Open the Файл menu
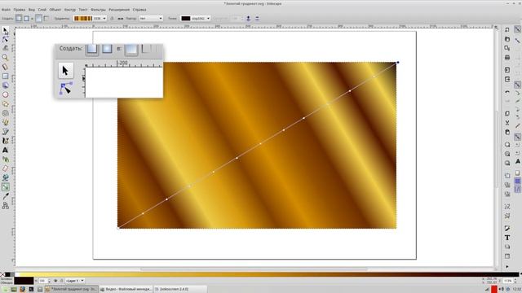Image resolution: width=522 pixels, height=293 pixels. pos(6,10)
